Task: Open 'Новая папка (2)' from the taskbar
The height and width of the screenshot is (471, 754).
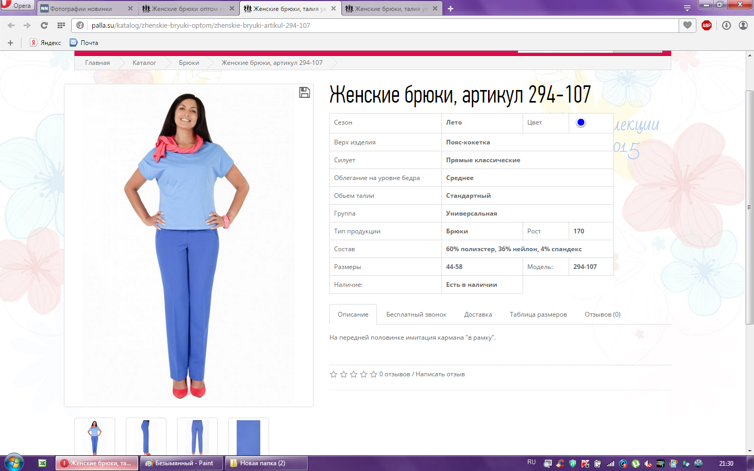Action: point(266,463)
